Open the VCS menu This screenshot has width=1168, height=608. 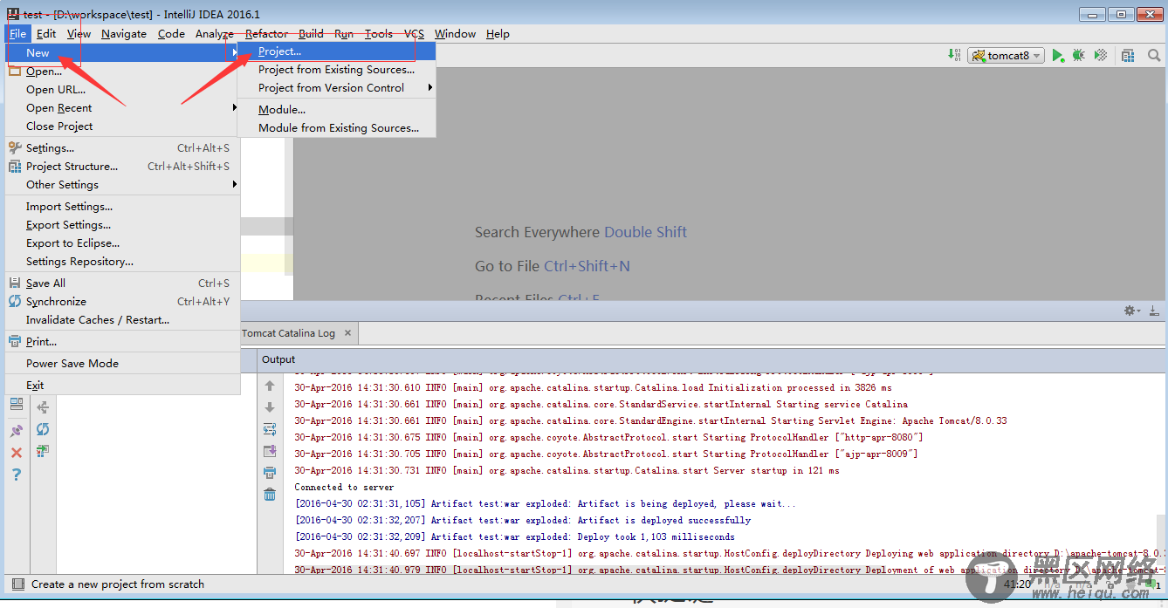point(415,34)
